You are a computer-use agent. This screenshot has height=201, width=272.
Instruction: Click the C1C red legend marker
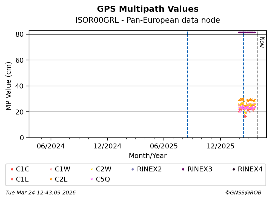click(x=12, y=170)
